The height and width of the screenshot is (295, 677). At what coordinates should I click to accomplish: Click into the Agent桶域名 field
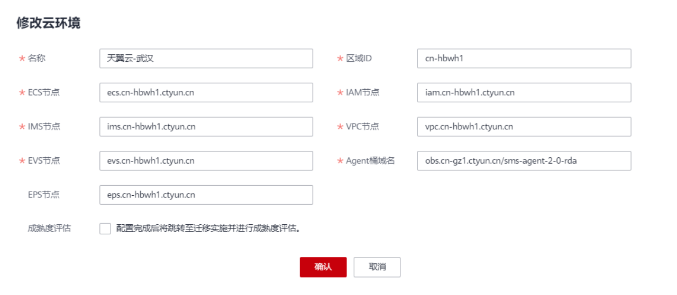(x=524, y=161)
